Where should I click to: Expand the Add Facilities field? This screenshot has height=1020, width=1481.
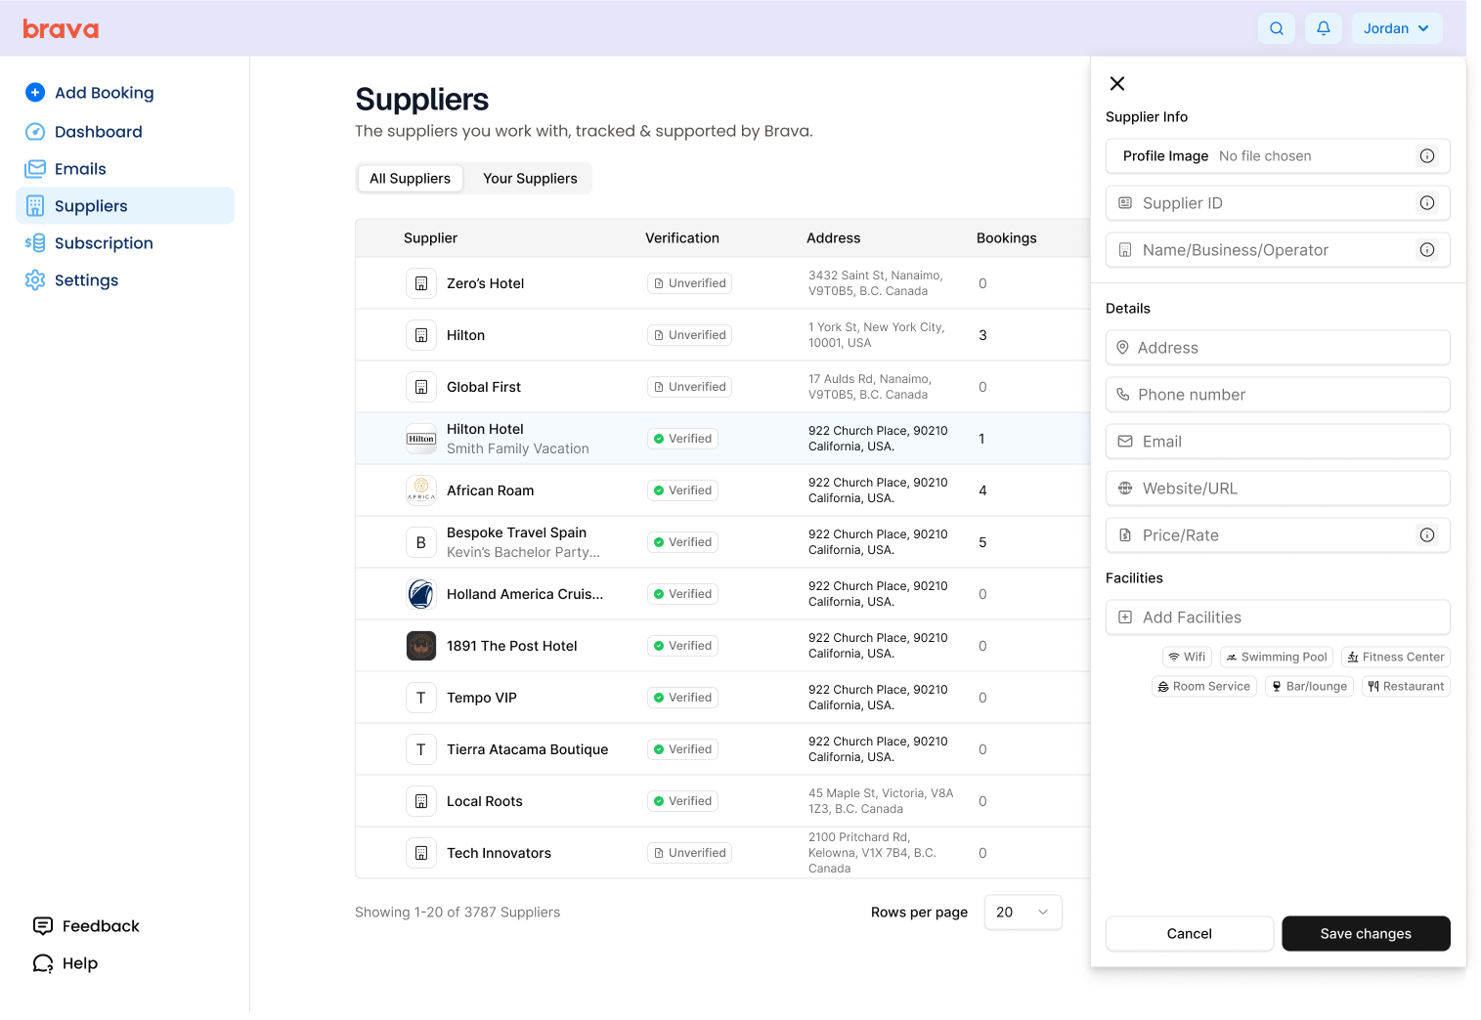(x=1277, y=617)
